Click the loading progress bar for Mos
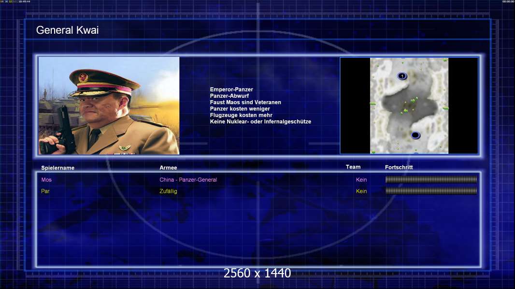 pyautogui.click(x=431, y=179)
